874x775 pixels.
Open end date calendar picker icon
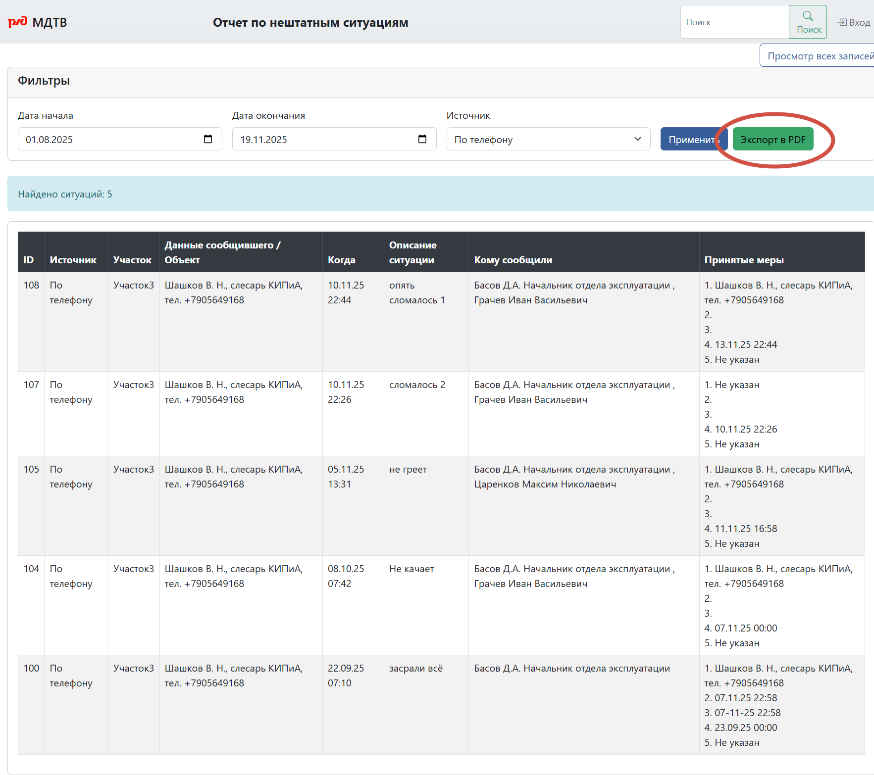click(x=422, y=139)
